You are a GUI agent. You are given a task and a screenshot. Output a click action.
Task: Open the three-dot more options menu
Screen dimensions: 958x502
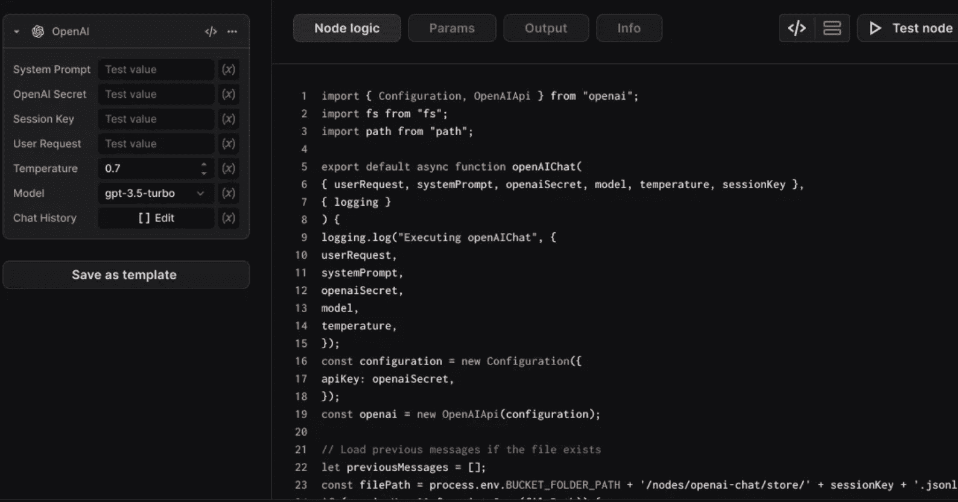pyautogui.click(x=232, y=31)
